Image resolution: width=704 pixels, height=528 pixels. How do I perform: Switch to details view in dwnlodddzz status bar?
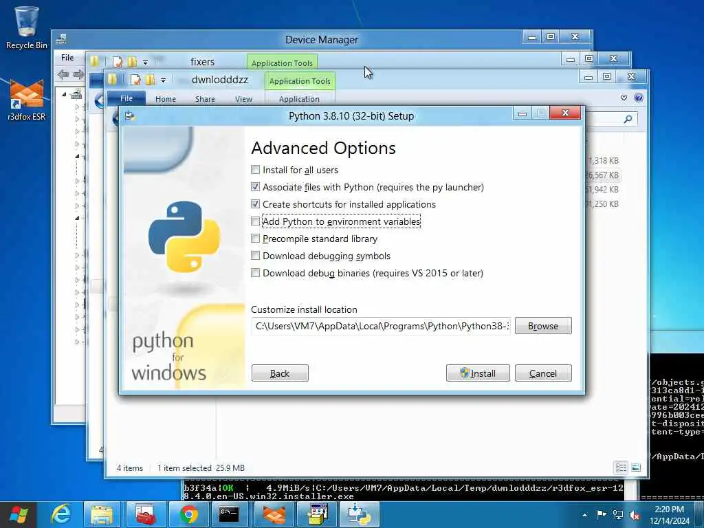point(621,467)
